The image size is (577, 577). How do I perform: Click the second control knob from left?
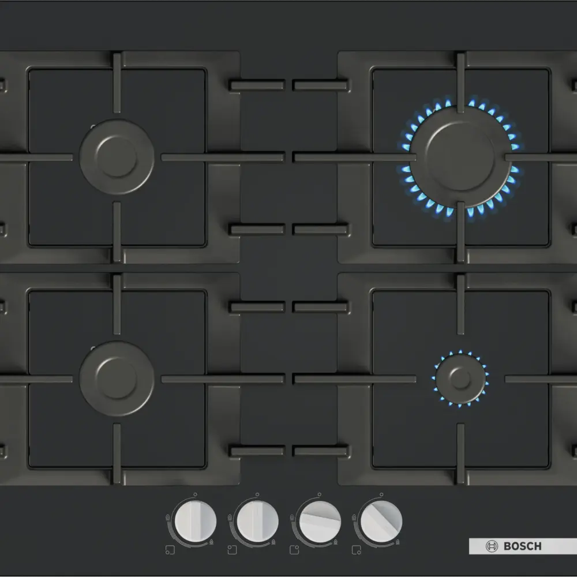point(257,521)
